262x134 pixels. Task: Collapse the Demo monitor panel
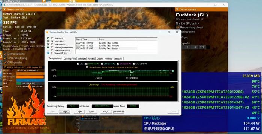click(4, 9)
